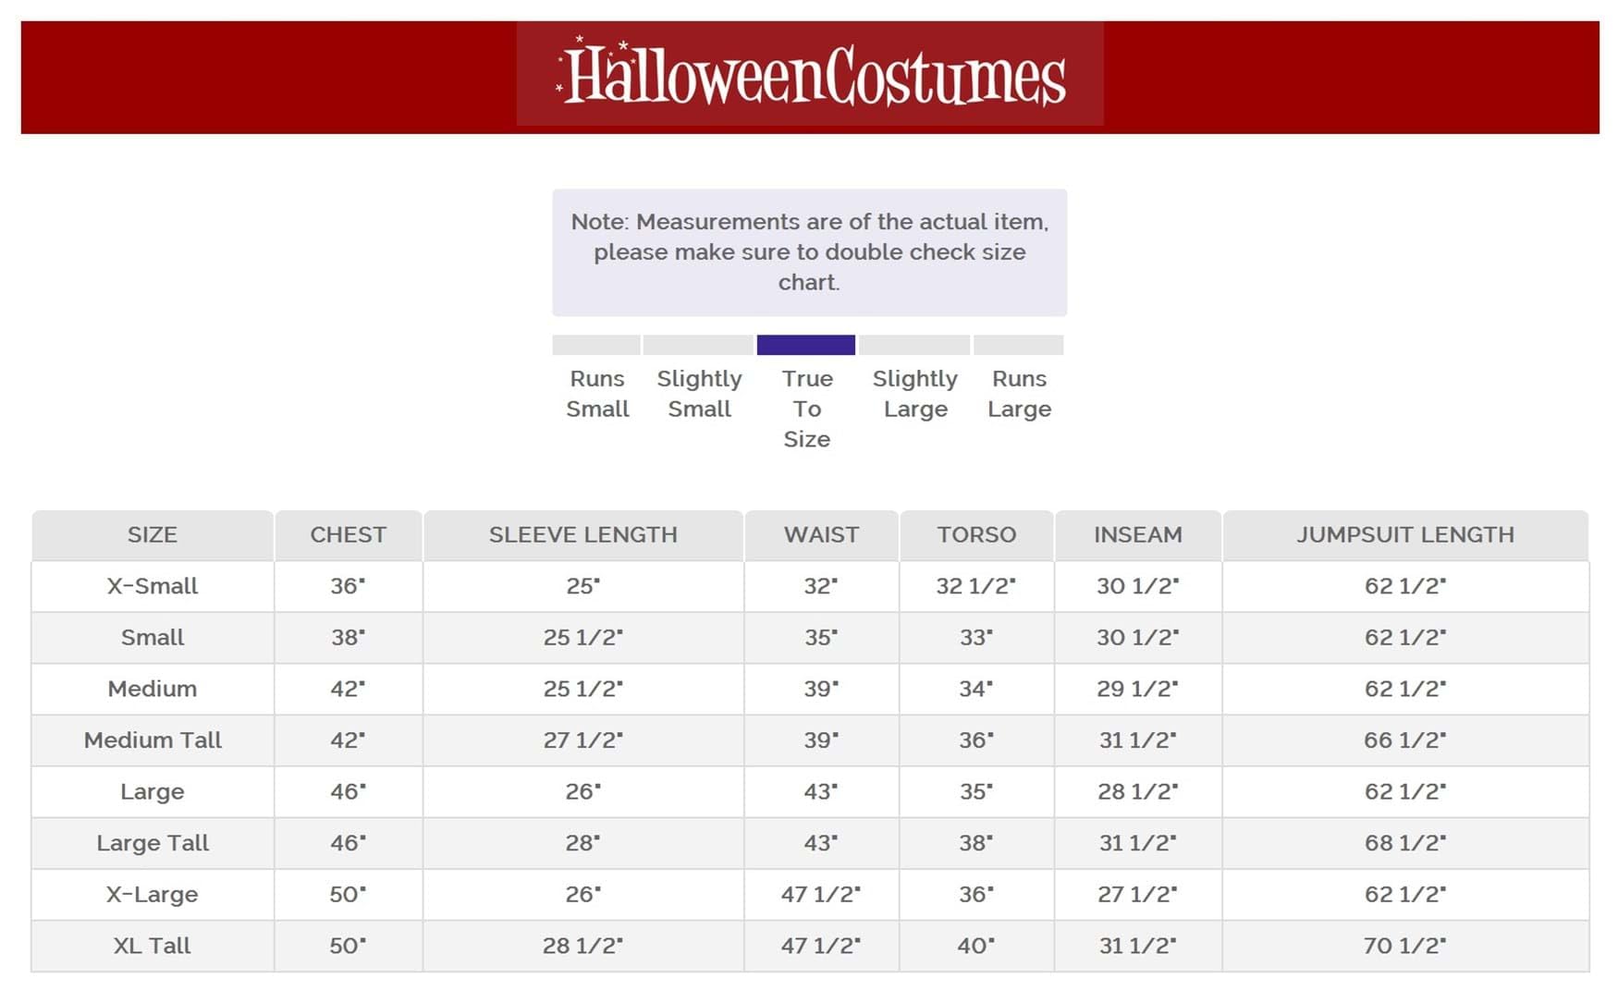Click the Runs Small fit segment

(596, 345)
